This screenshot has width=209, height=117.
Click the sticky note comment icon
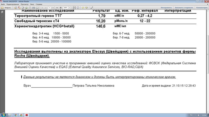tap(83, 8)
